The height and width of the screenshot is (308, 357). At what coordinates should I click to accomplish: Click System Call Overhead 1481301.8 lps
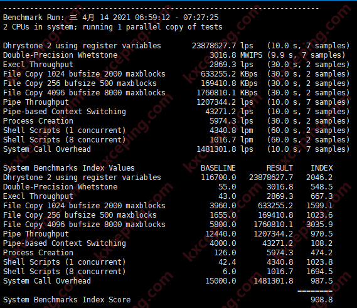point(225,149)
